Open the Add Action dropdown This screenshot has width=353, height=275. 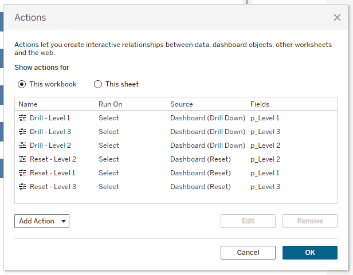pos(42,221)
